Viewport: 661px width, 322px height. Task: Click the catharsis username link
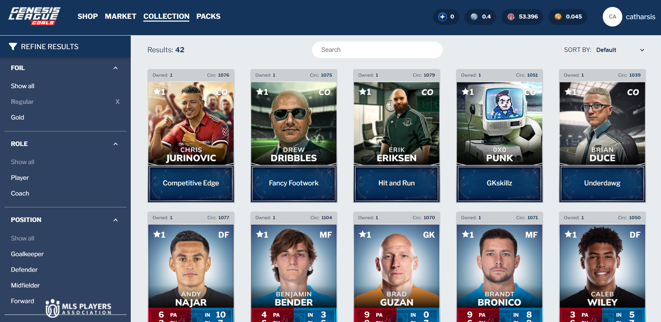[640, 17]
